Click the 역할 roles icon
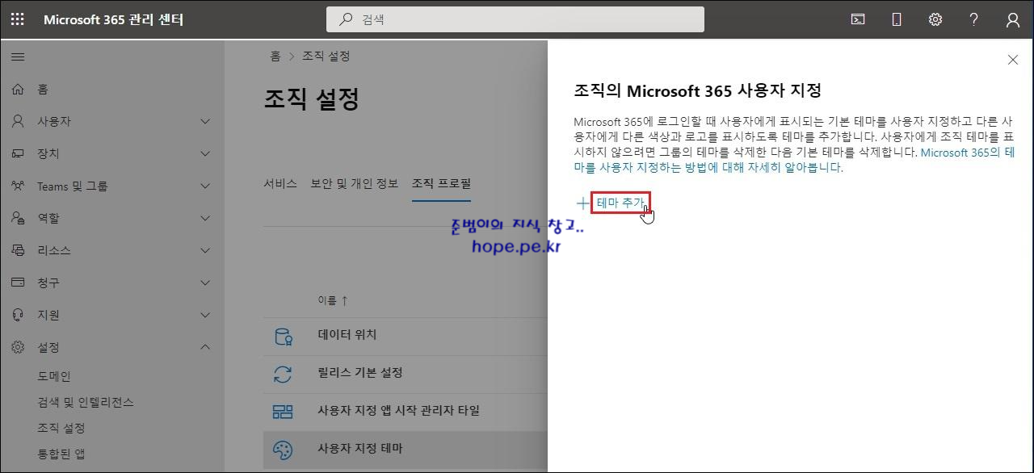 click(18, 218)
